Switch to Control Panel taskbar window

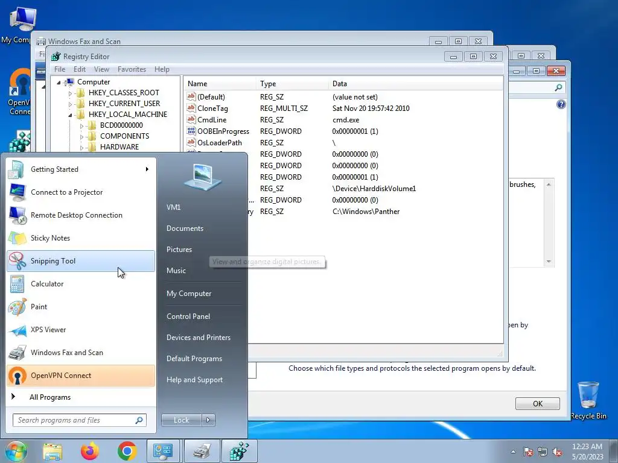click(163, 451)
